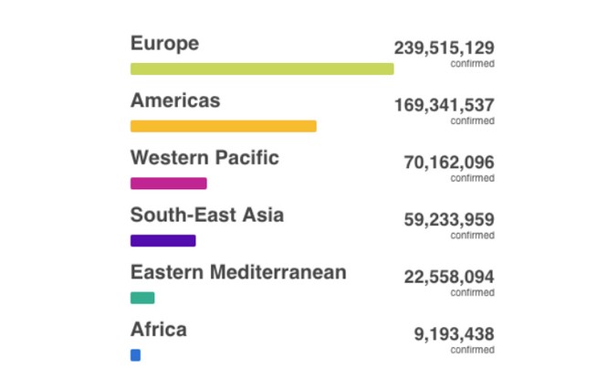Click the teal Eastern Mediterranean bar
The width and height of the screenshot is (607, 389).
pyautogui.click(x=142, y=298)
